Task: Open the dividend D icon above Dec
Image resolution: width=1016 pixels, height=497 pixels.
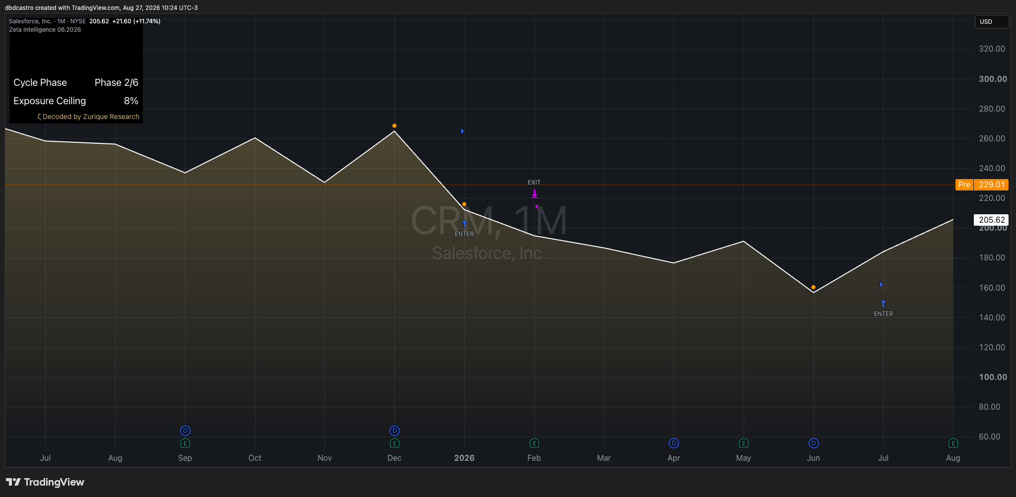Action: [x=394, y=431]
